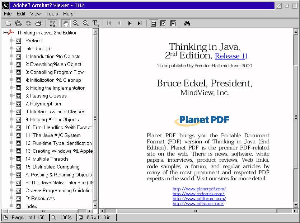
Task: Click page icon next to 11: The Java I/O System
Action: pyautogui.click(x=18, y=135)
